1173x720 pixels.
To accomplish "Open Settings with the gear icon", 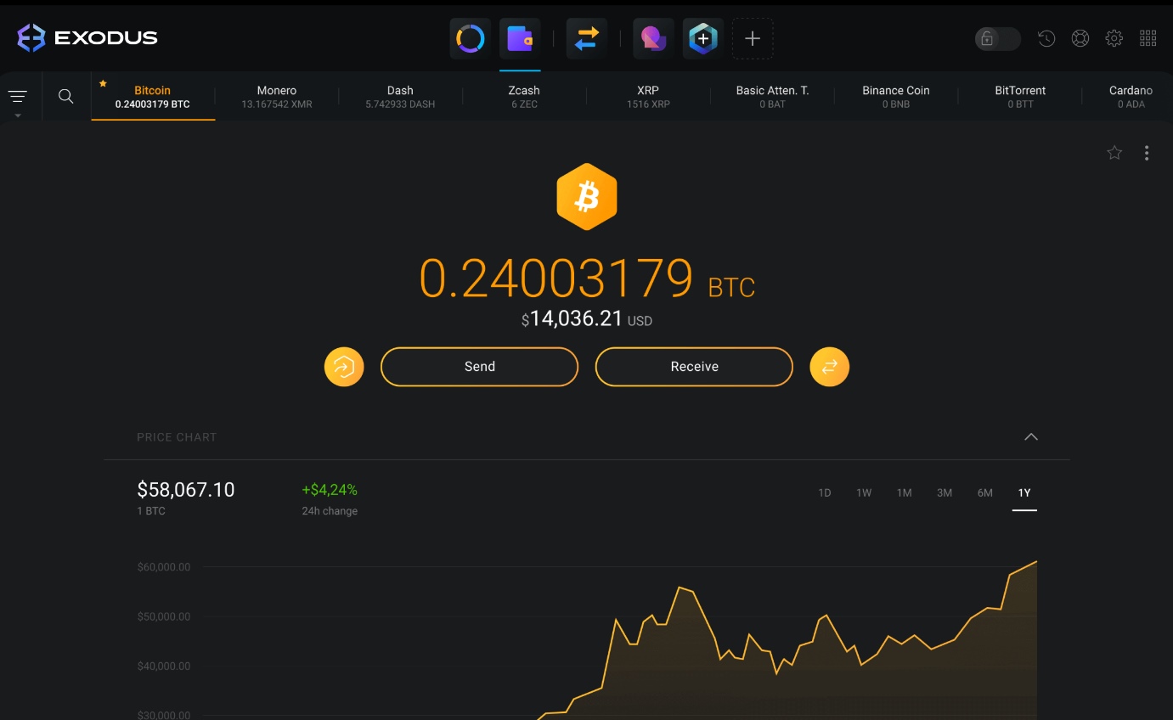I will (1114, 38).
